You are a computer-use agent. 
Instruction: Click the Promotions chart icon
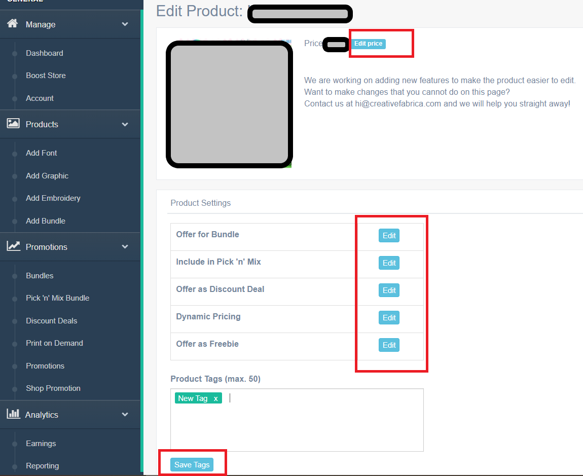click(13, 246)
